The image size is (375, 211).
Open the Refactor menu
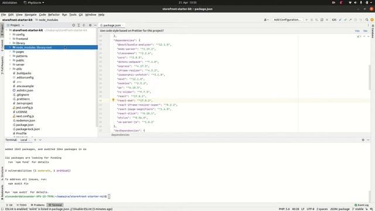click(x=54, y=15)
